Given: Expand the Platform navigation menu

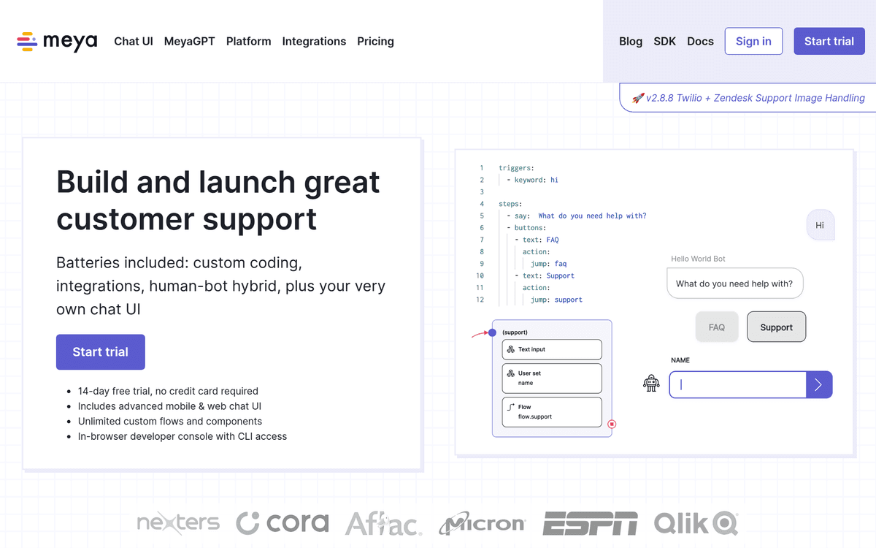Looking at the screenshot, I should pyautogui.click(x=248, y=42).
